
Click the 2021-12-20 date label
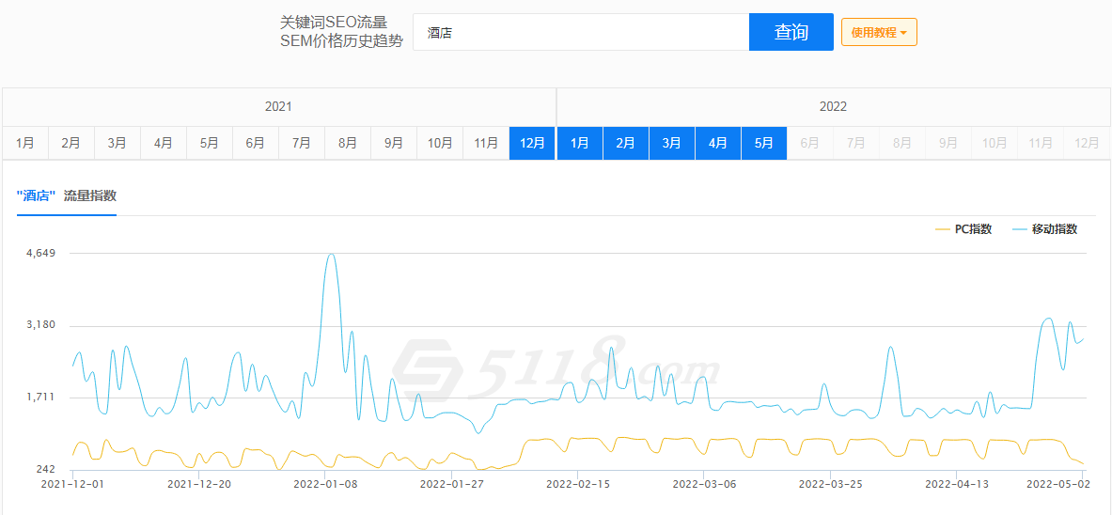coord(198,484)
